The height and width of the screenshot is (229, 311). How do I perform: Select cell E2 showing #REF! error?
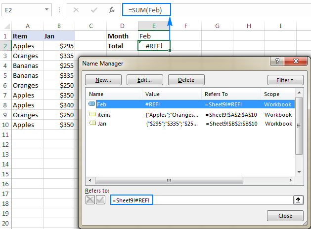154,46
